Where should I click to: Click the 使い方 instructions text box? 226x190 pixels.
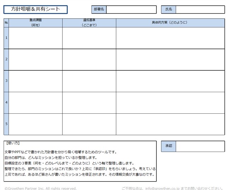[80, 161]
